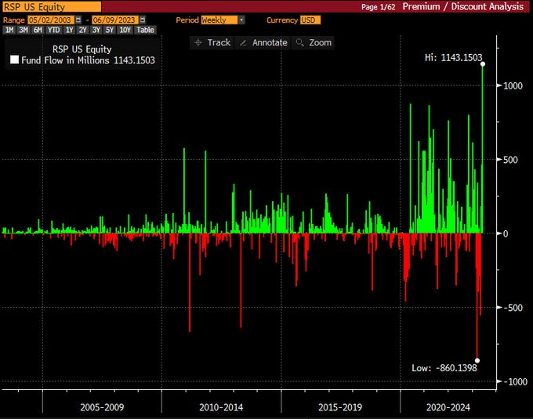Select the 2Y range tab
Screen dimensions: 533x419
82,30
